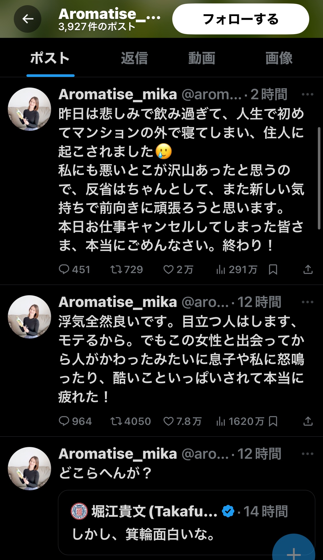Image resolution: width=323 pixels, height=560 pixels.
Task: Open the profile picture on the top post
Action: coord(29,109)
